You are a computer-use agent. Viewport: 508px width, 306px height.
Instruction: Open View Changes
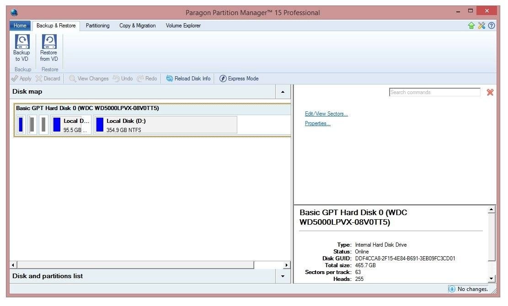coord(88,79)
